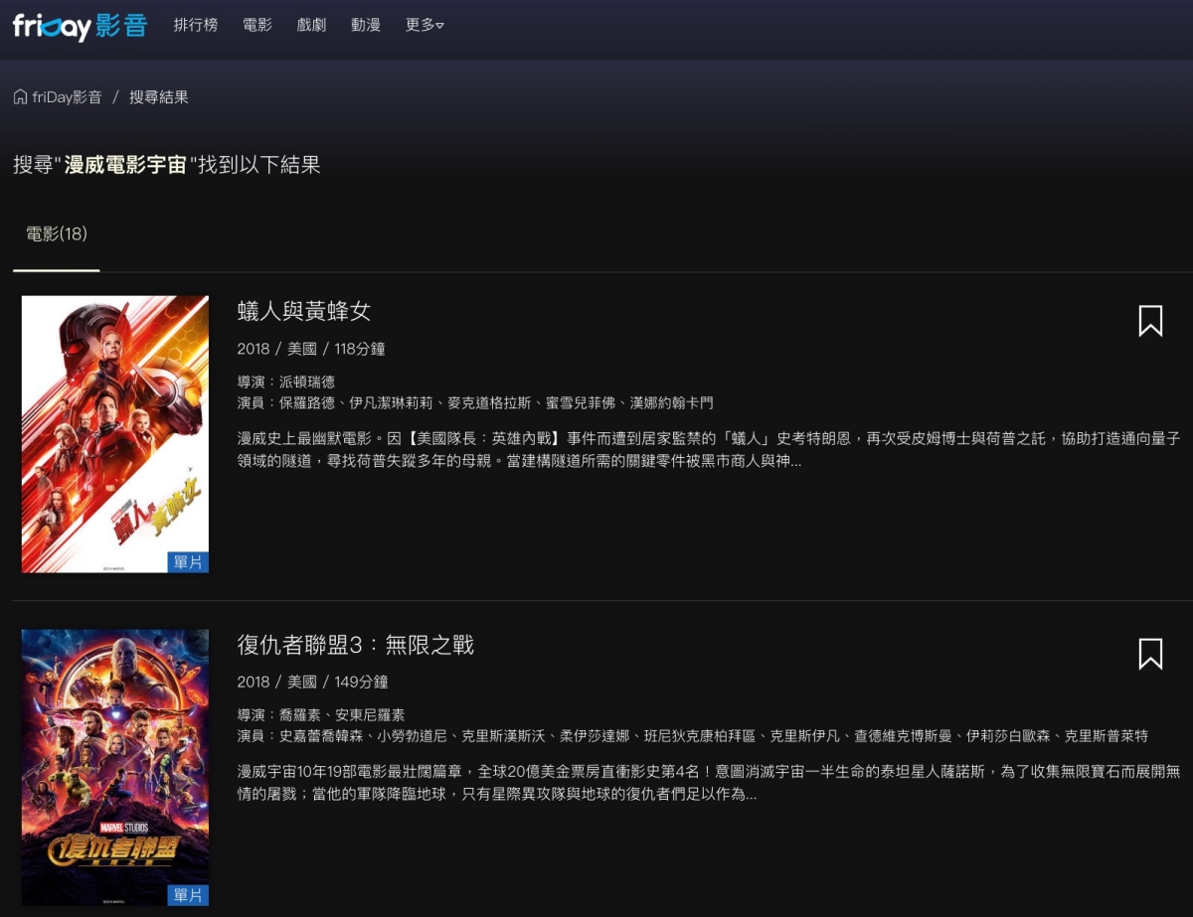Open the 排行榜 menu item
Viewport: 1193px width, 917px height.
pyautogui.click(x=196, y=25)
